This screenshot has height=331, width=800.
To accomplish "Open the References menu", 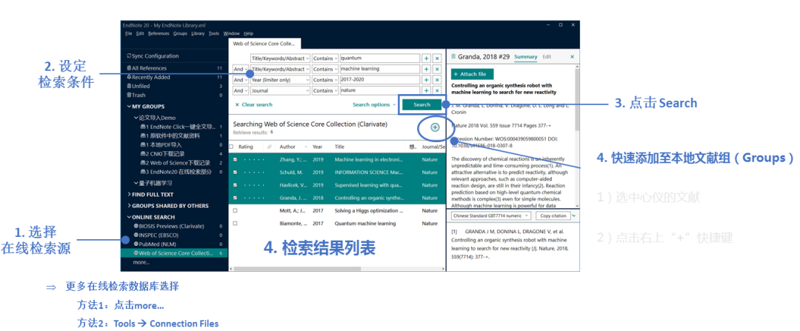I will (x=159, y=33).
